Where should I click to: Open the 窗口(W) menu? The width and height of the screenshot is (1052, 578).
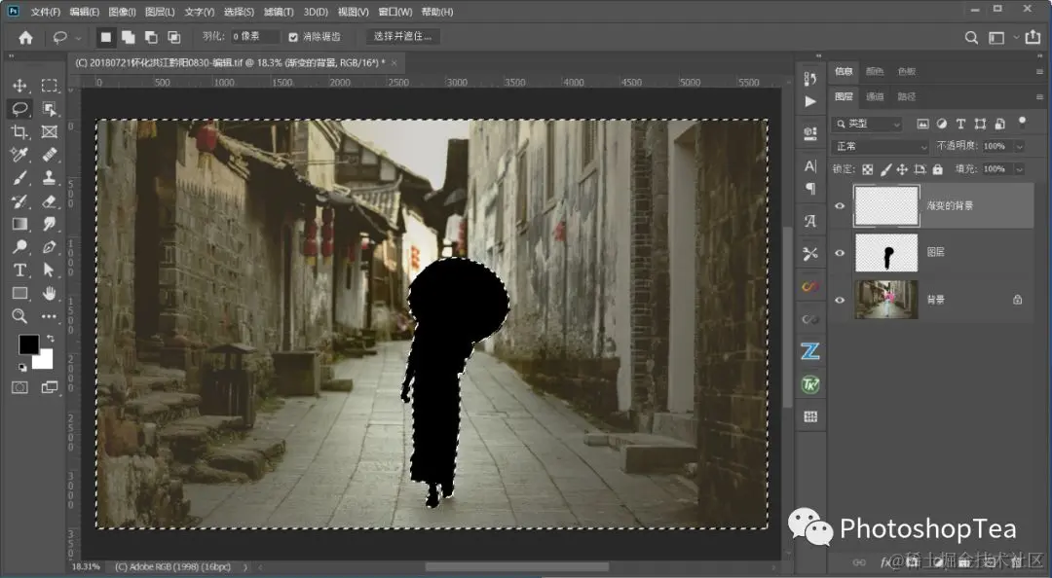[x=395, y=12]
